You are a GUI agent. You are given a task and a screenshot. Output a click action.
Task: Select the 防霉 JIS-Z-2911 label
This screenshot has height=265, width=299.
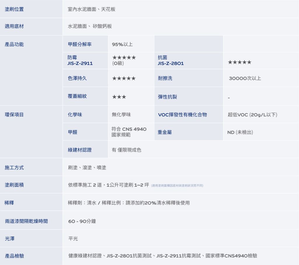click(80, 61)
